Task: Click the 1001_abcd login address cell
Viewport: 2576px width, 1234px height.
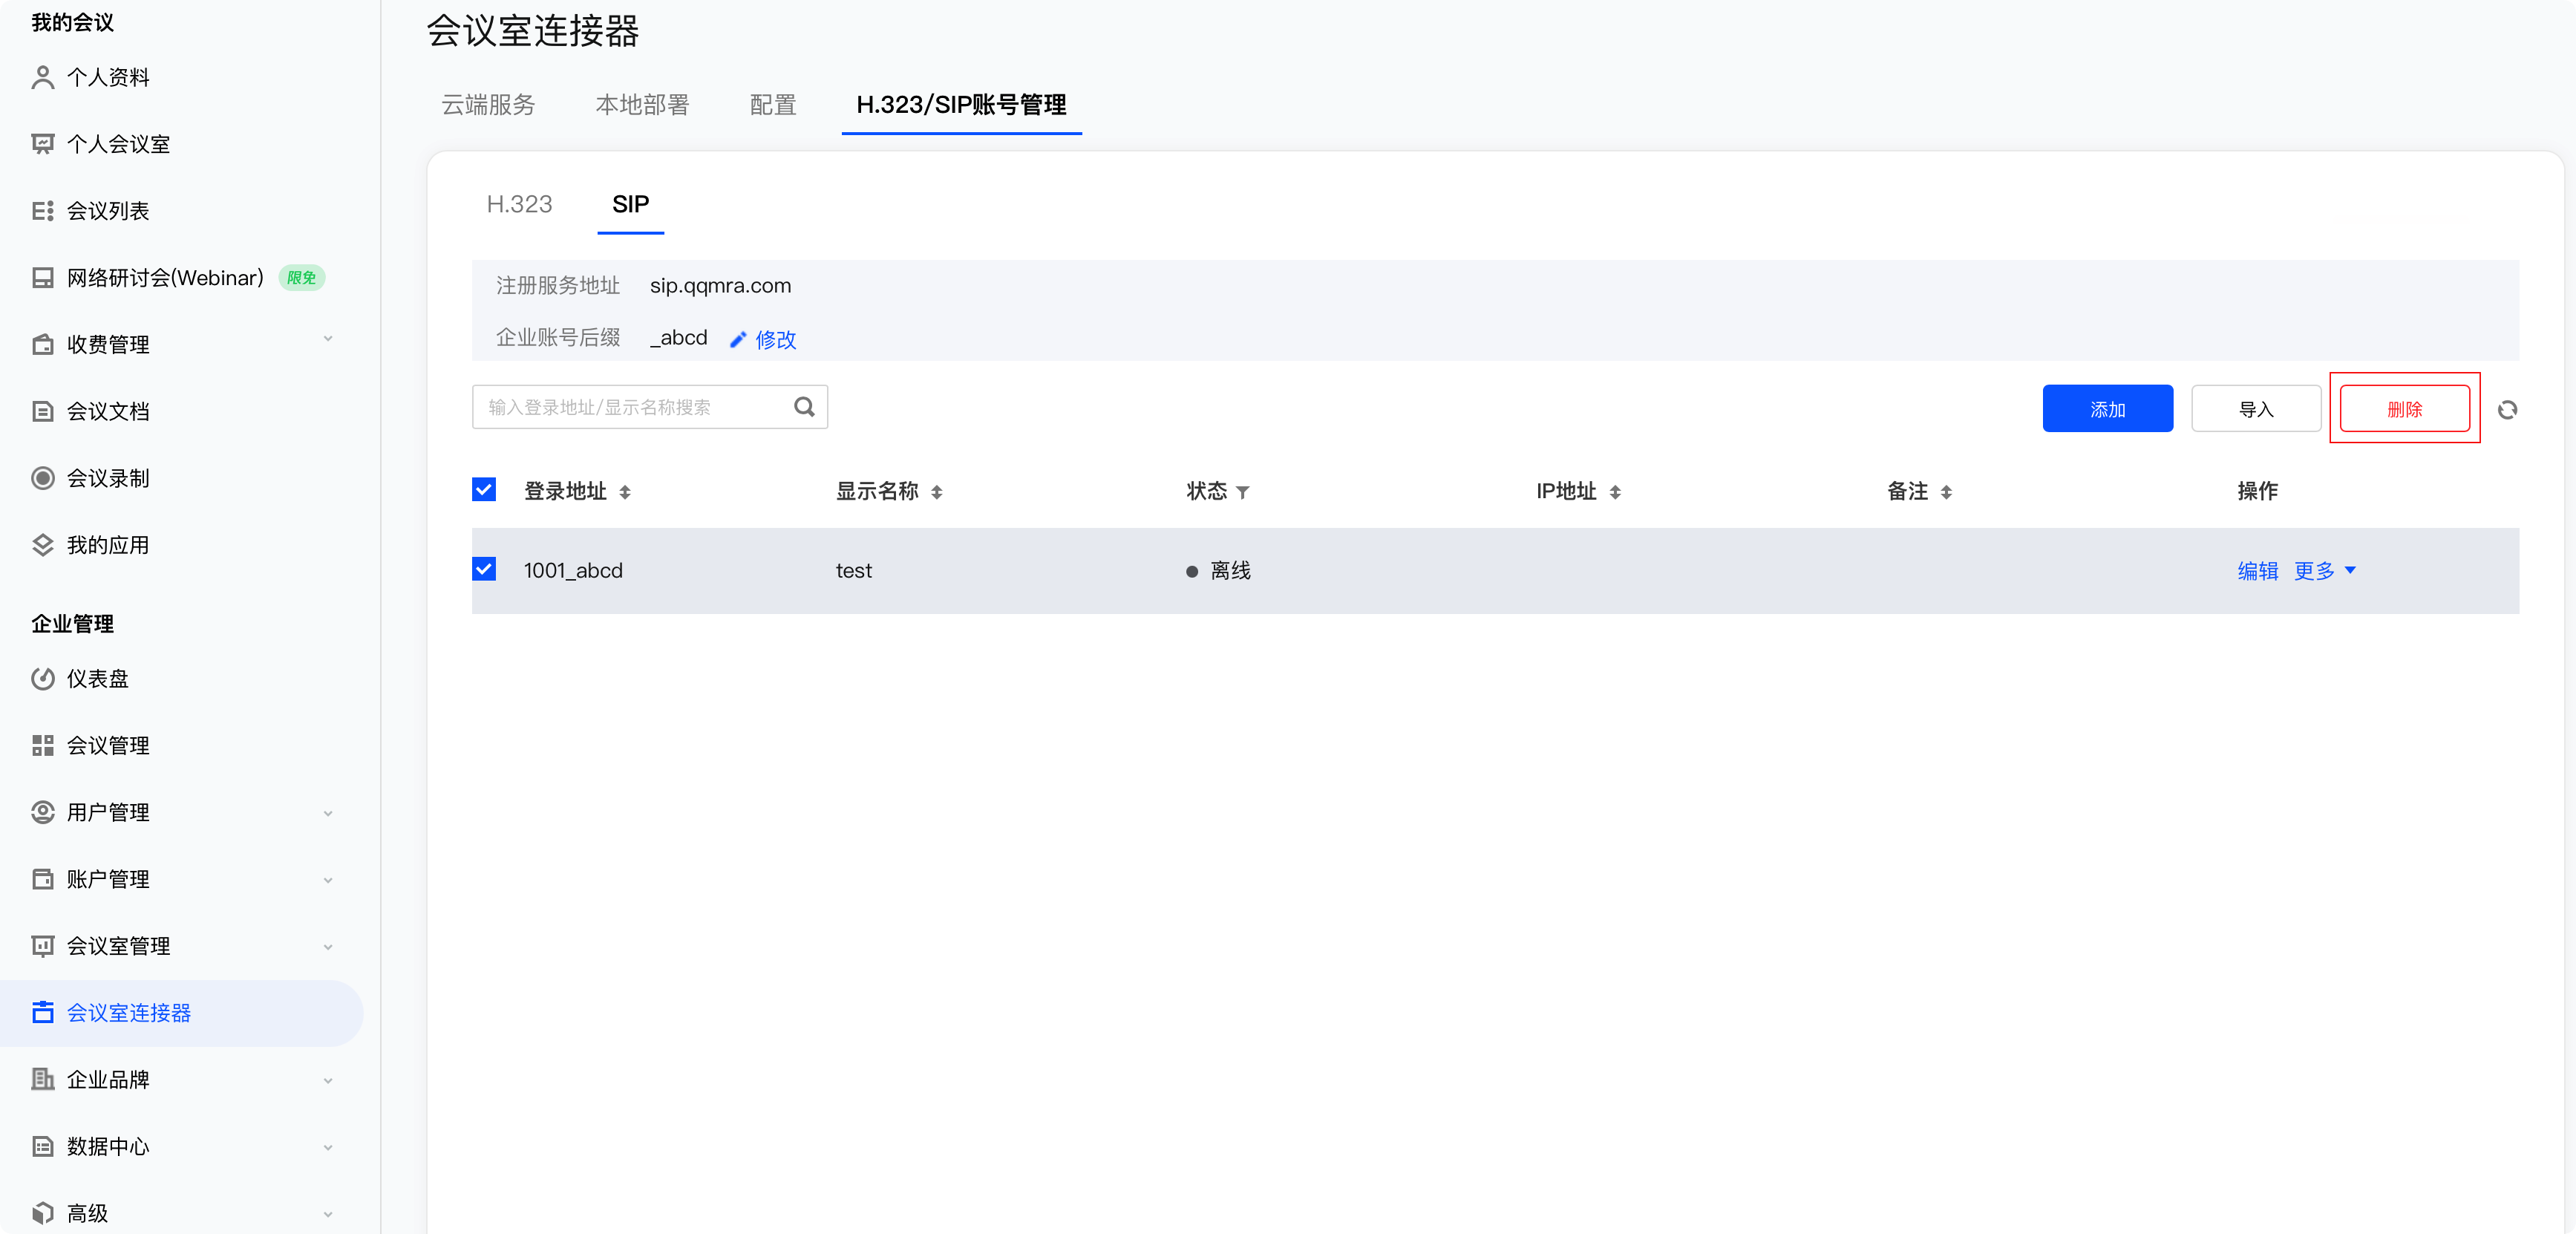Action: pos(573,571)
